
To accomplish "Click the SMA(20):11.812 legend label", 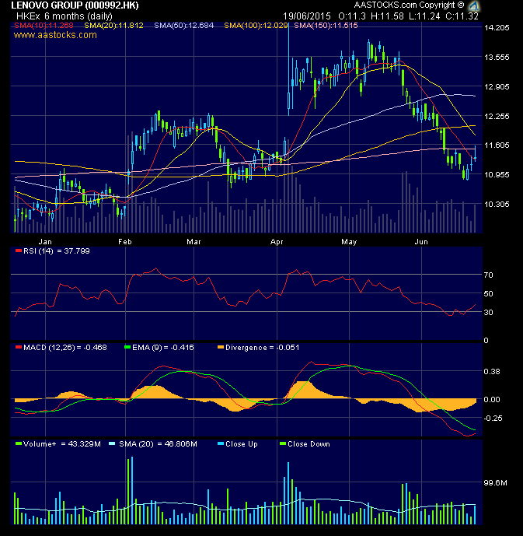I will 113,26.
